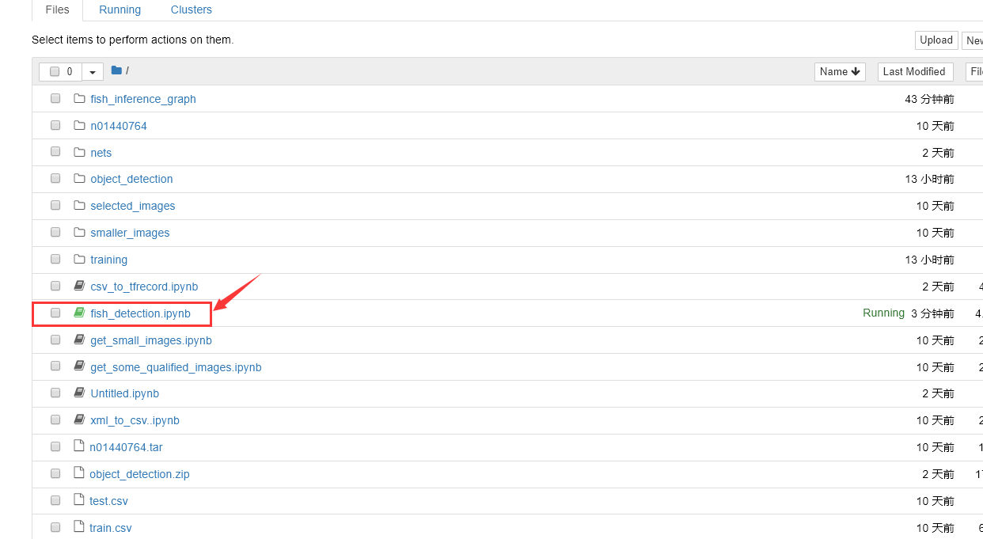This screenshot has width=983, height=539.
Task: Open the selected_images folder link
Action: pyautogui.click(x=133, y=206)
